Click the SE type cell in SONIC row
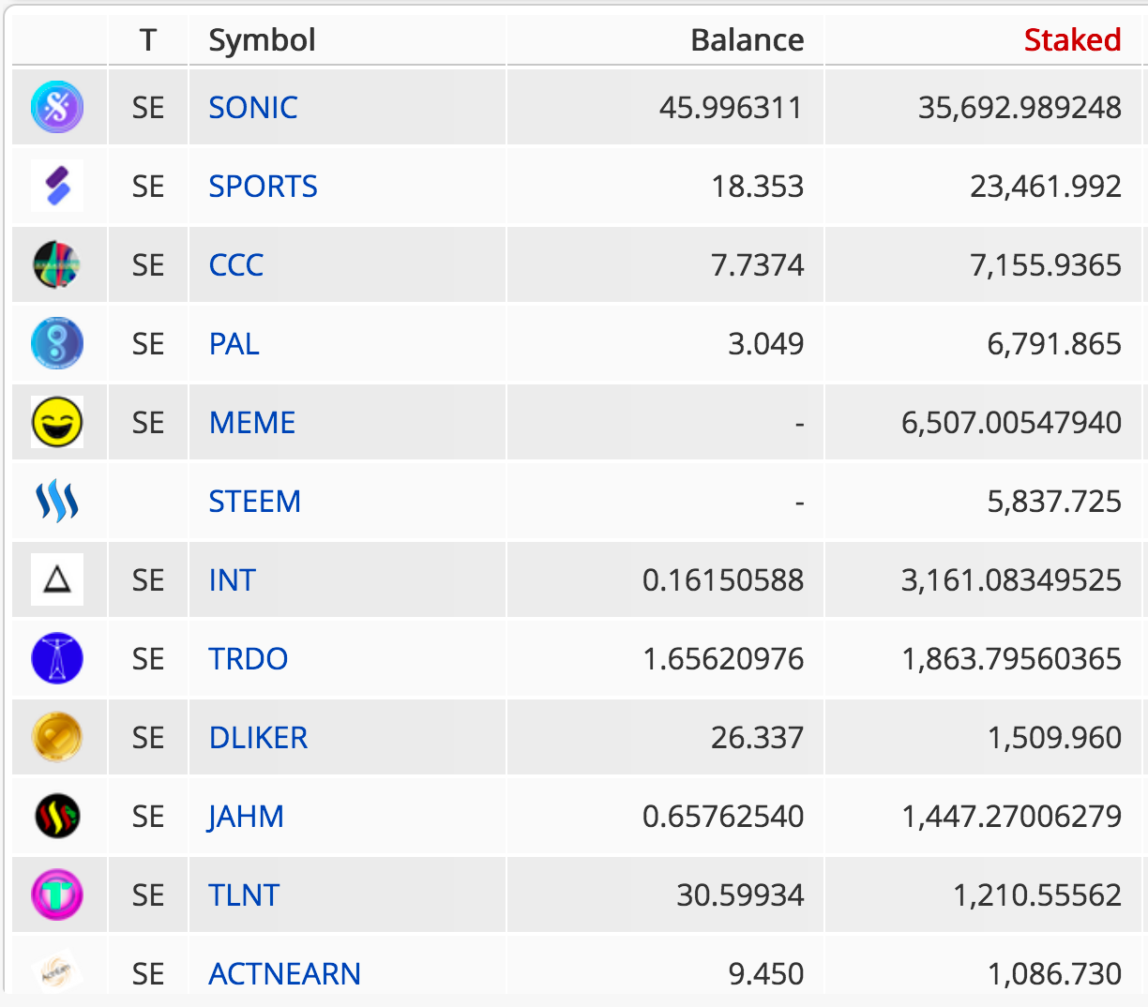1148x1007 pixels. 148,108
